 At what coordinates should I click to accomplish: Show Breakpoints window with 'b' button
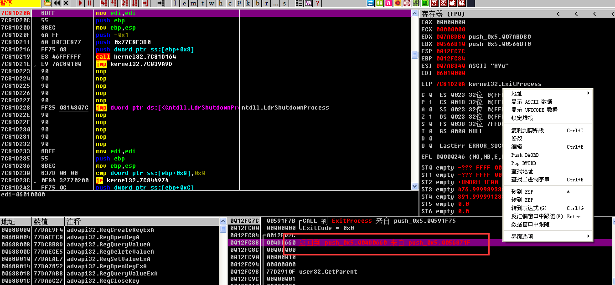point(257,4)
